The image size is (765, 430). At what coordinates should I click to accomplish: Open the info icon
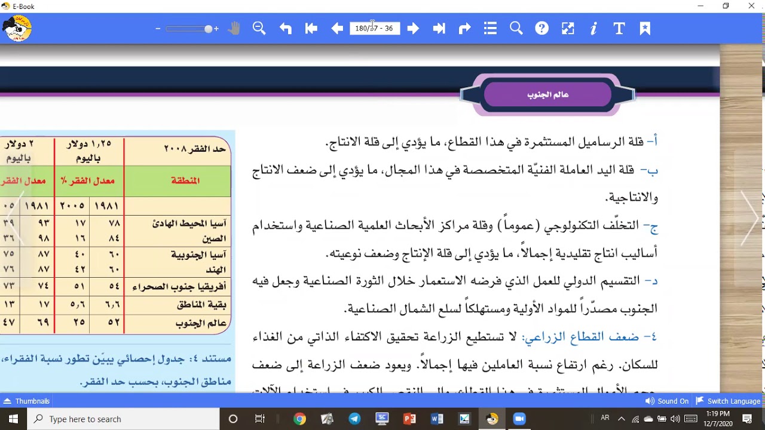pyautogui.click(x=593, y=28)
